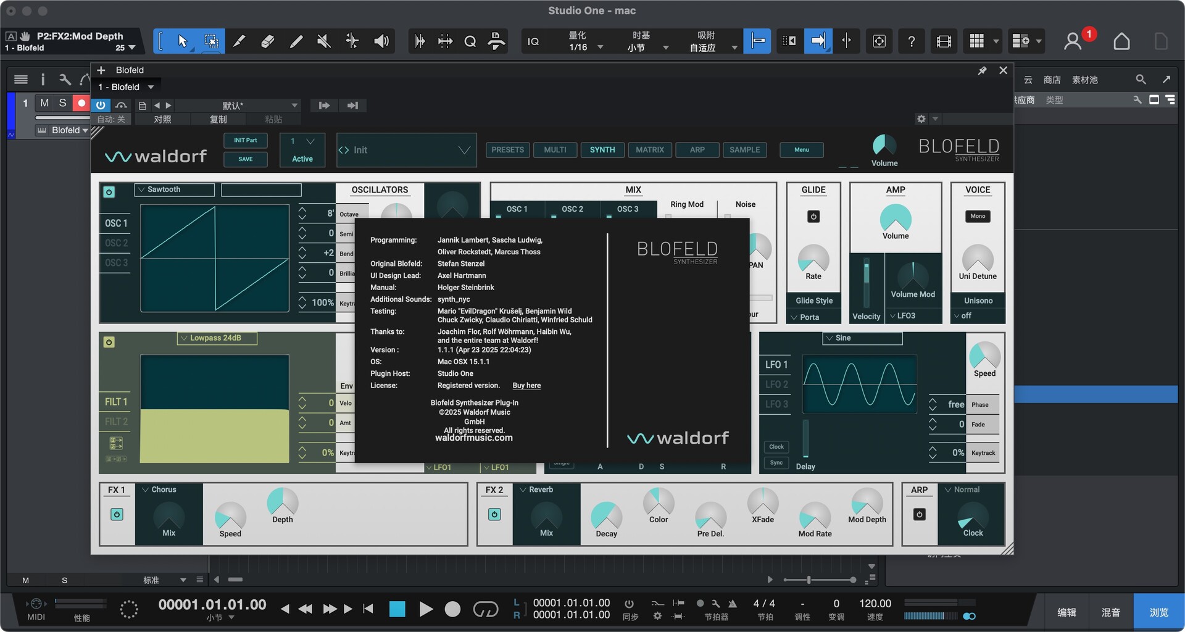Open the user account icon
Screen dimensions: 1185x632
[1073, 41]
